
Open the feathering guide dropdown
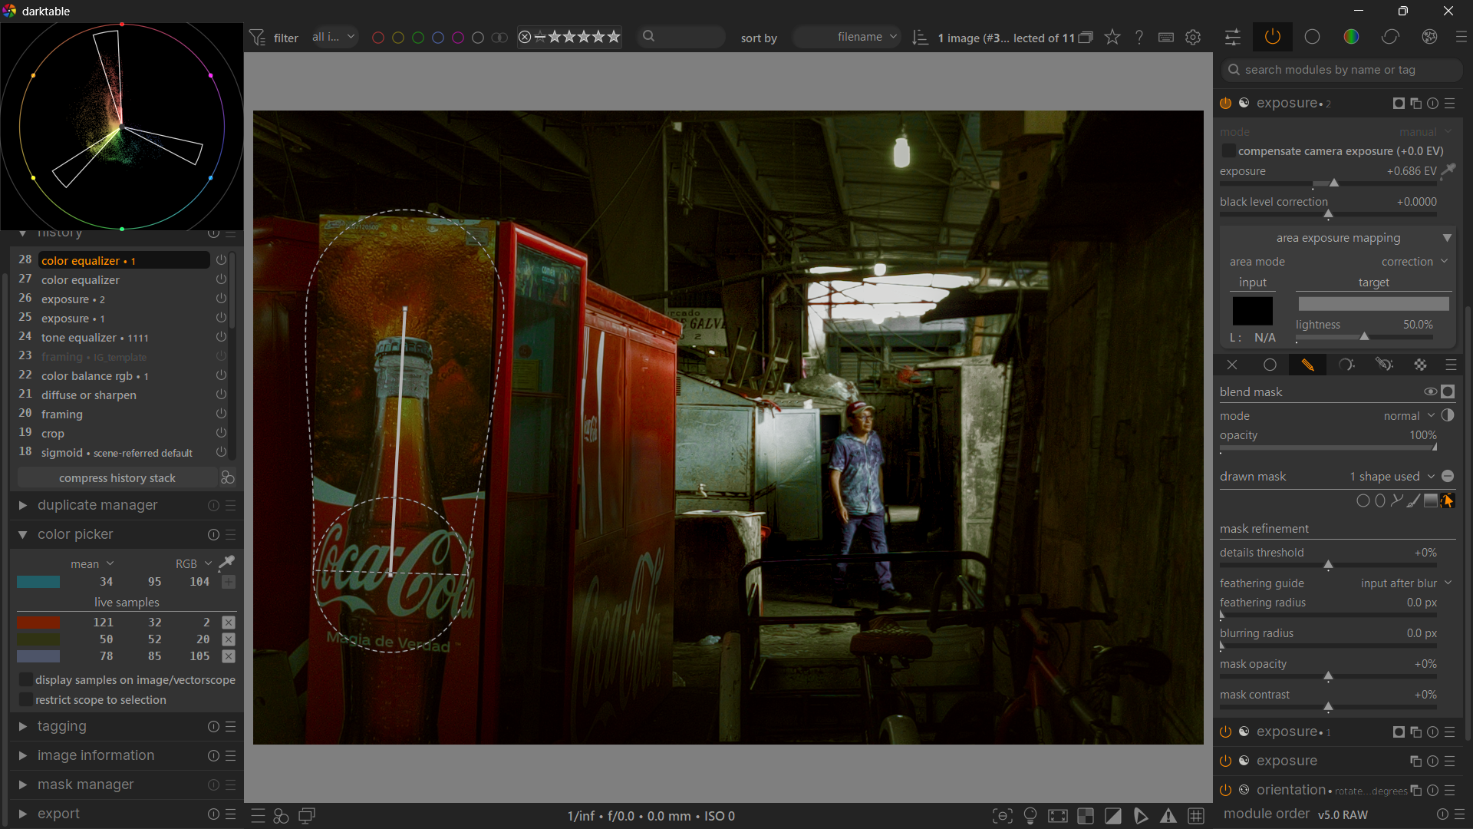[x=1406, y=583]
